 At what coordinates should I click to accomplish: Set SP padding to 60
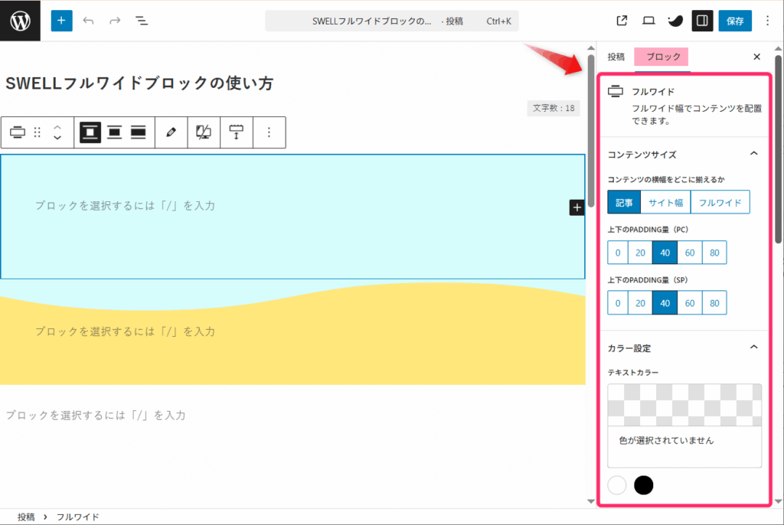coord(690,303)
